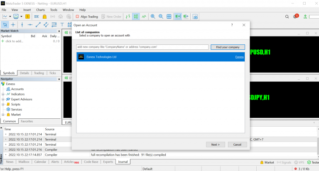This screenshot has height=171, width=319.
Task: Open the Charts menu
Action: tap(40, 9)
